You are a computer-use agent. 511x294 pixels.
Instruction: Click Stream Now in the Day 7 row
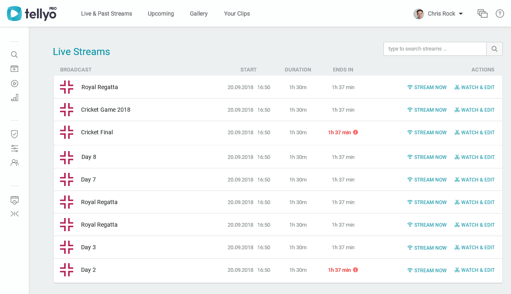point(427,180)
